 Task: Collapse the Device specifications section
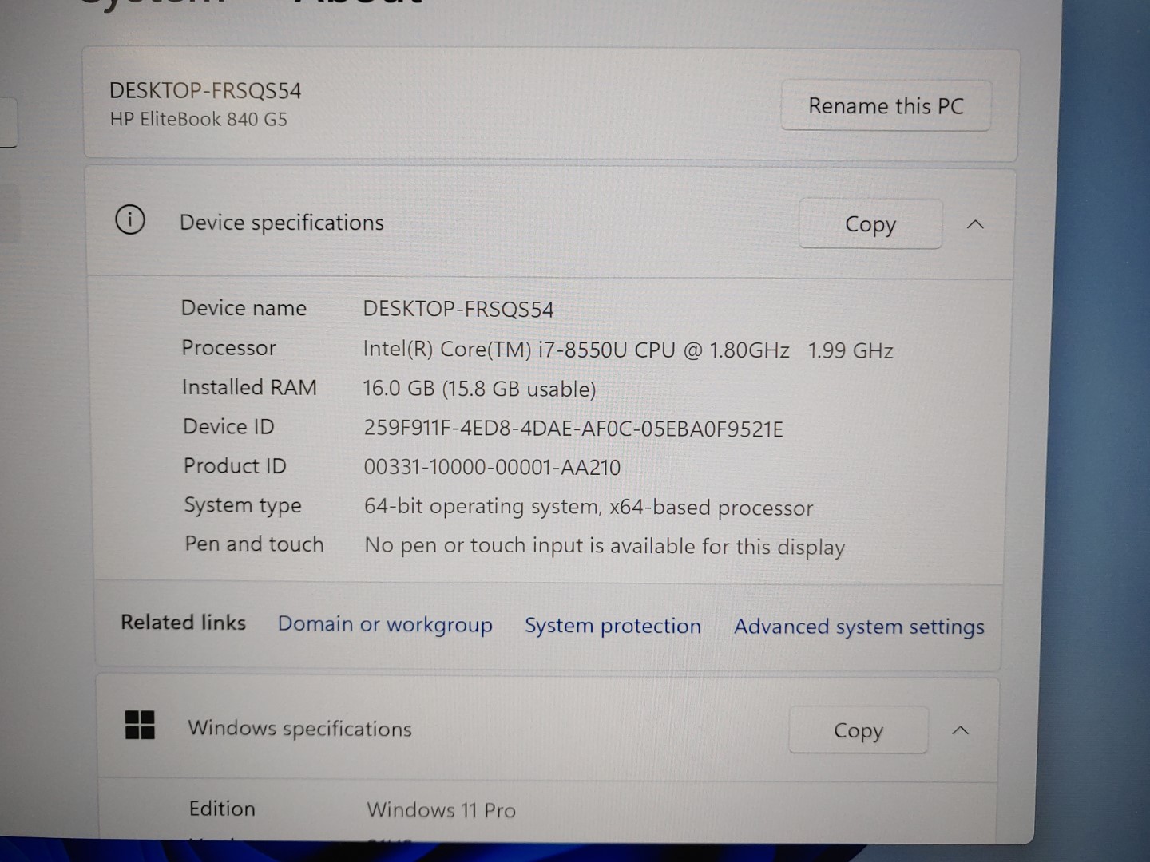coord(975,224)
